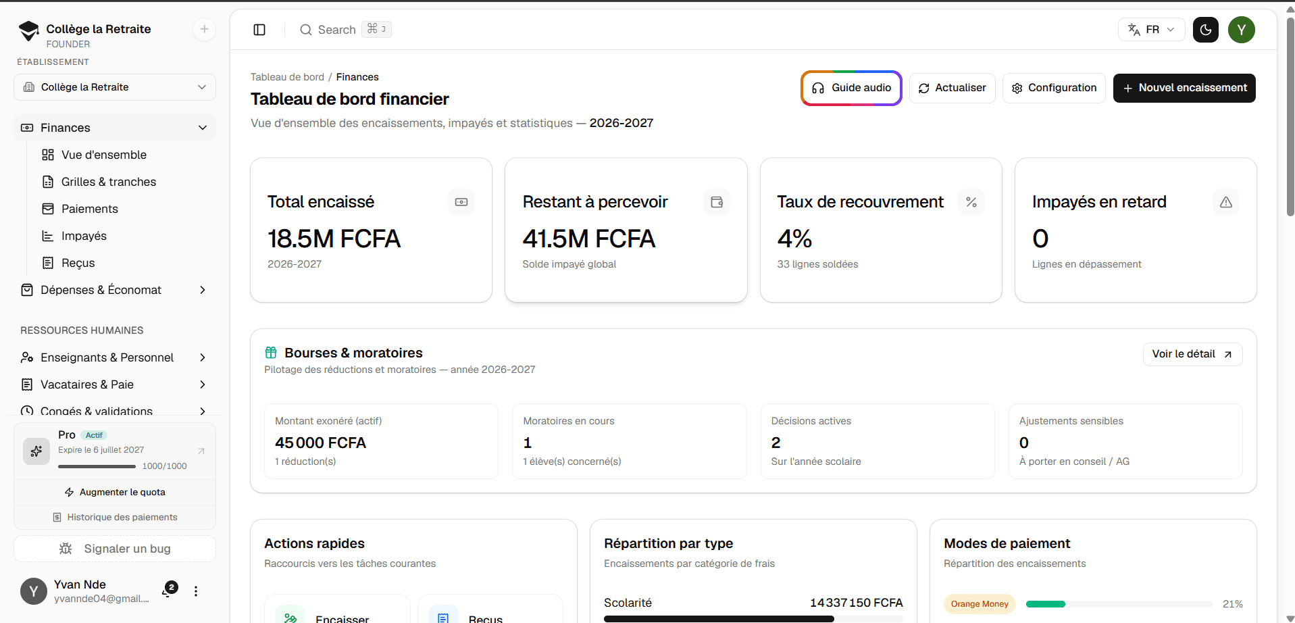This screenshot has width=1295, height=623.
Task: Open the FR language dropdown
Action: pos(1152,30)
